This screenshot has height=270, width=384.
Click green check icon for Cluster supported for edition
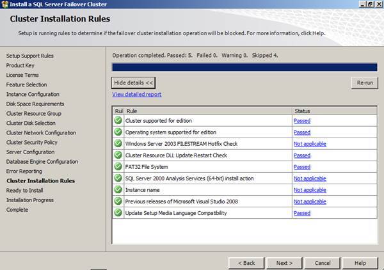[118, 120]
